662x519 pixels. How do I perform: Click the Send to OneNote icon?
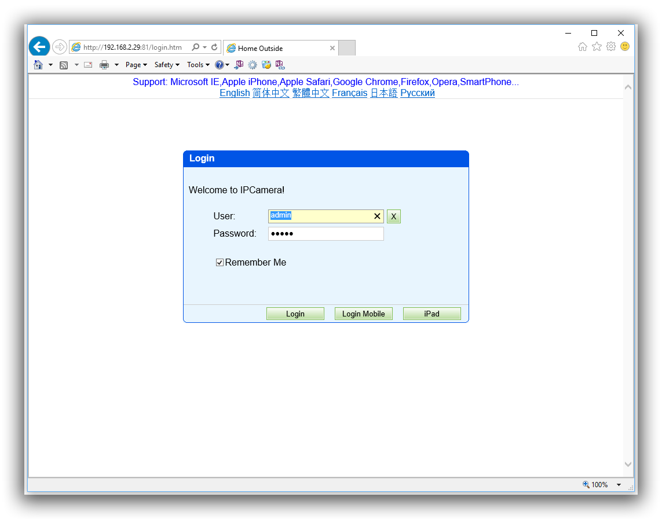tap(239, 65)
